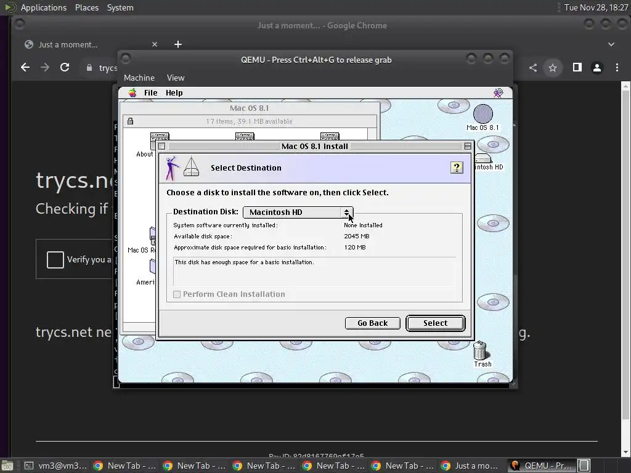Click the workspace switcher in taskbar

click(x=584, y=466)
